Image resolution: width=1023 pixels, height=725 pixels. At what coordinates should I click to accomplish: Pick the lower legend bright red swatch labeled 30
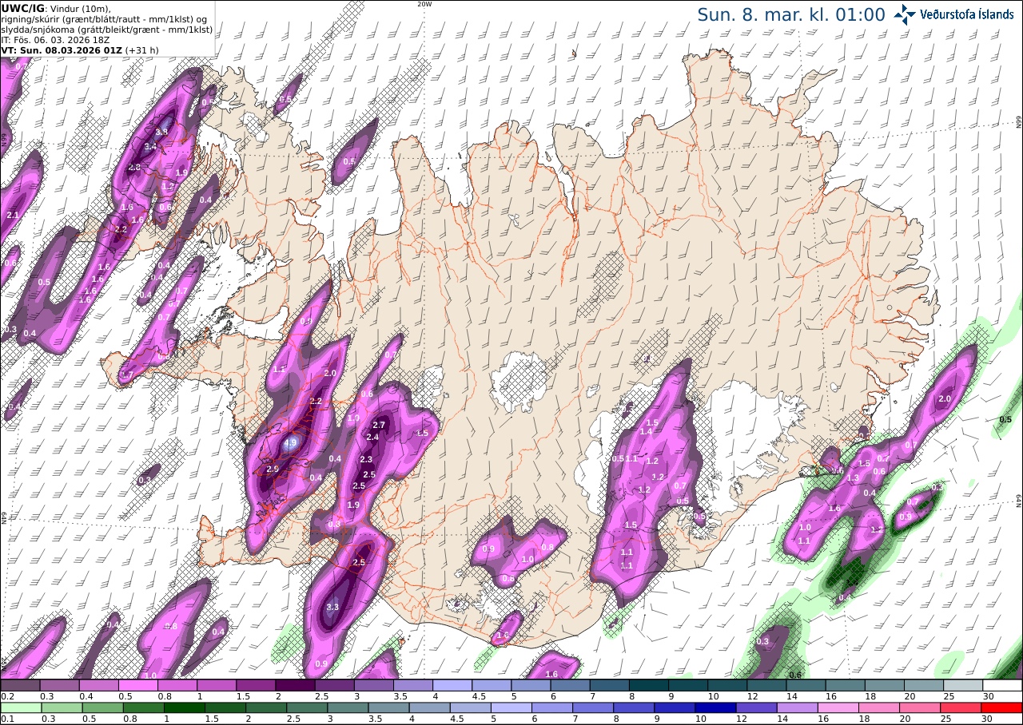point(1002,707)
